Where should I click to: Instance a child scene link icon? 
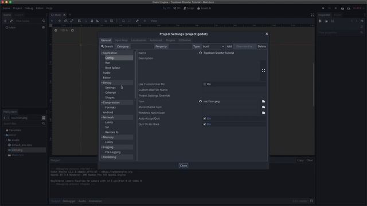click(x=11, y=21)
